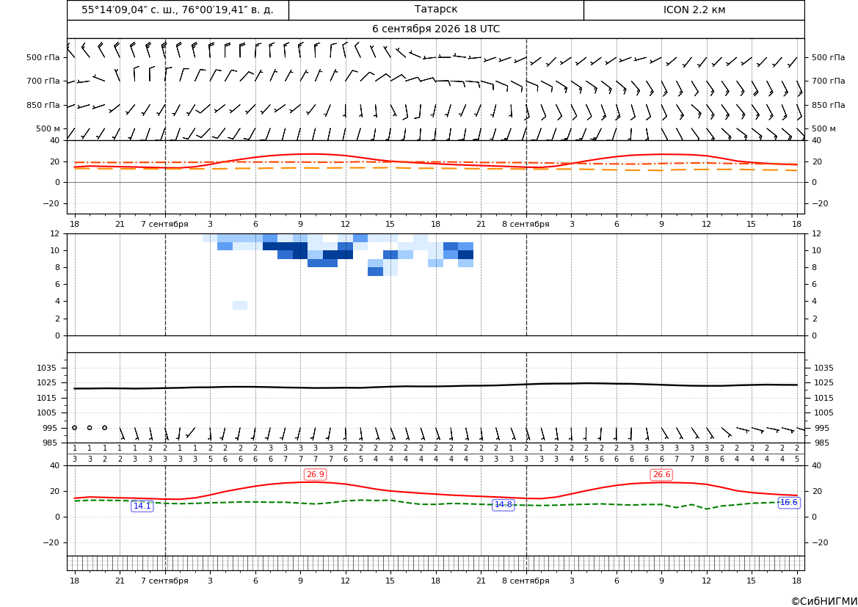Select the Татарск location title cell

[x=436, y=10]
